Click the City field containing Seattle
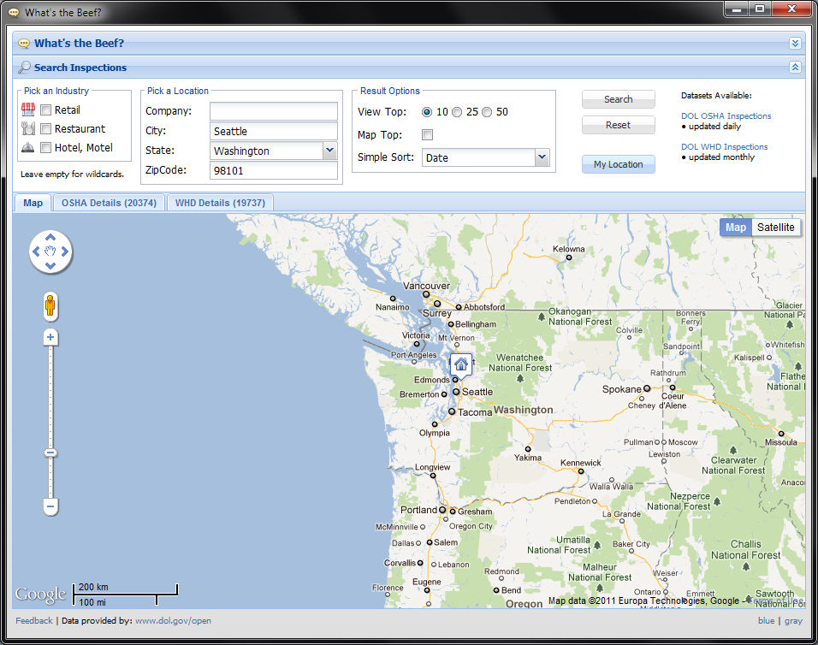Screen dimensions: 818x645 [x=273, y=131]
